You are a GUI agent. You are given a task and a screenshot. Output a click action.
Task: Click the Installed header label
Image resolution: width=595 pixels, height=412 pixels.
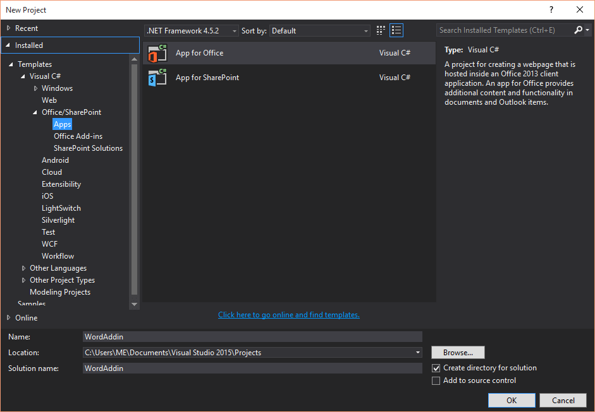[29, 45]
